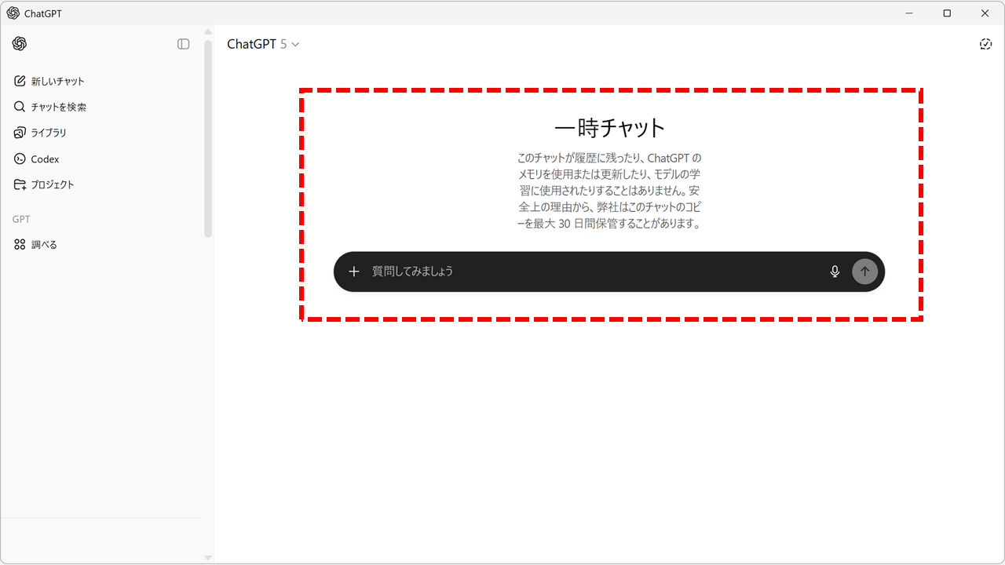
Task: Click the sidebar scrollbar up arrow
Action: [x=208, y=32]
